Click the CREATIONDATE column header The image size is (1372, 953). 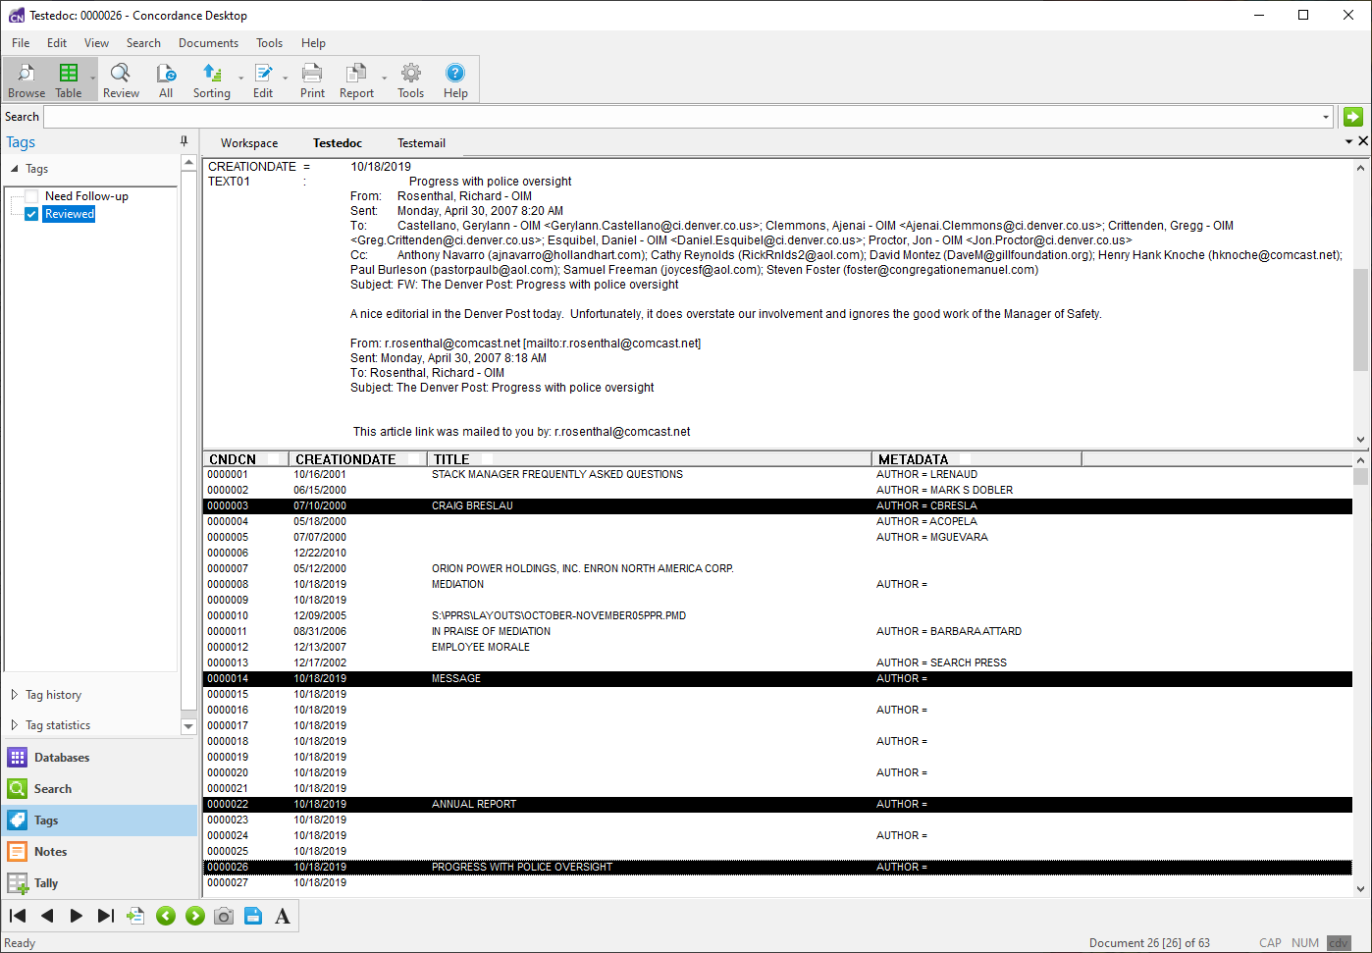click(358, 459)
